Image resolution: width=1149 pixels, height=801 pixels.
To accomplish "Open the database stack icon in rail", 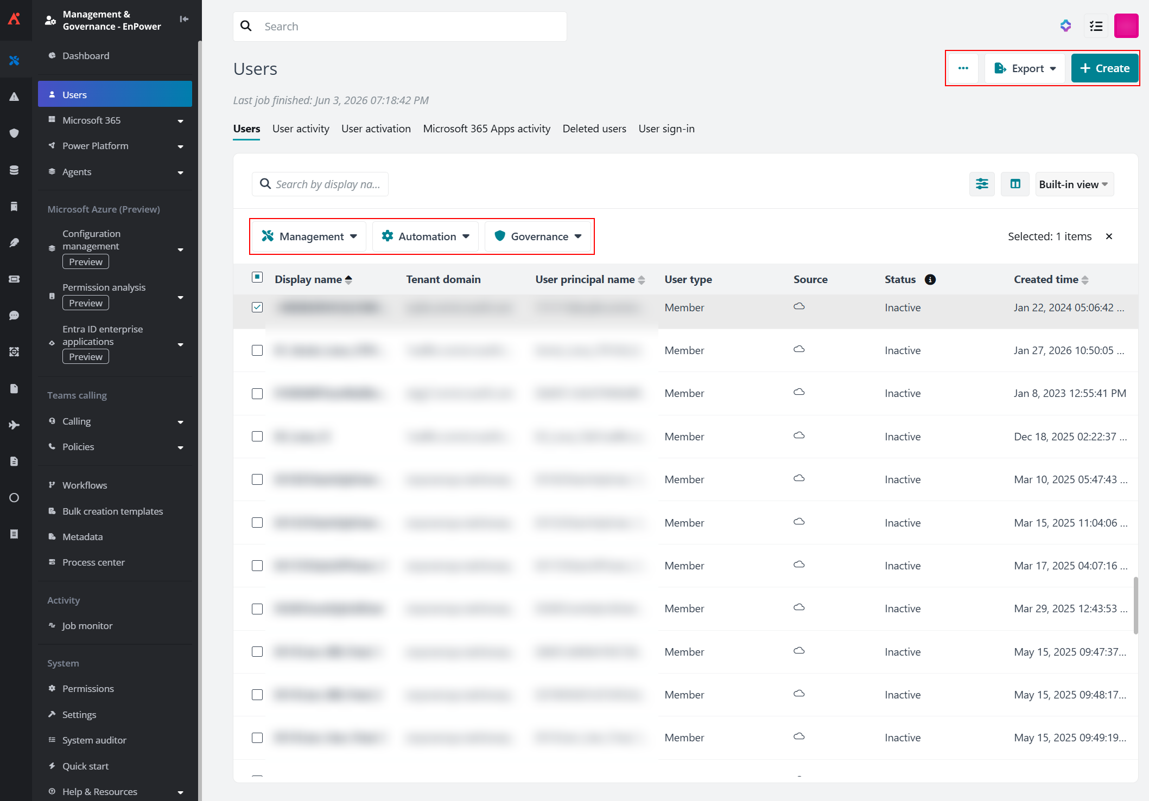I will (15, 170).
